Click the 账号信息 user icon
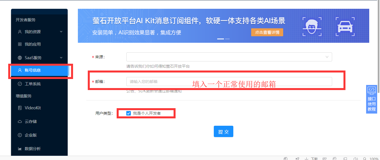This screenshot has width=380, height=160. tap(20, 70)
